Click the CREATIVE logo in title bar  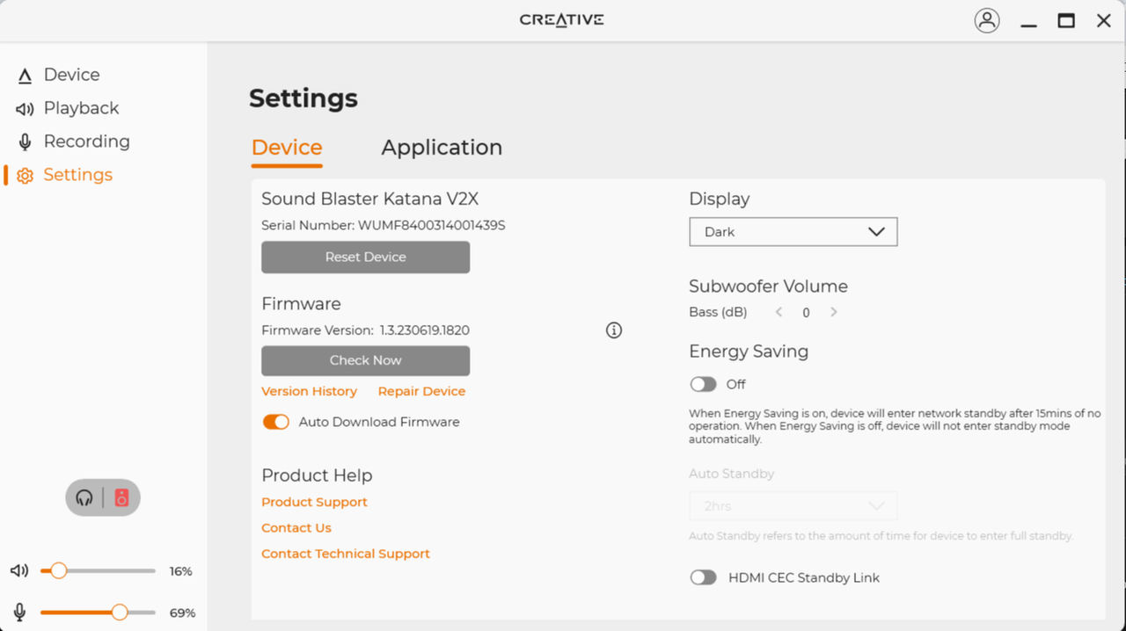pos(561,20)
